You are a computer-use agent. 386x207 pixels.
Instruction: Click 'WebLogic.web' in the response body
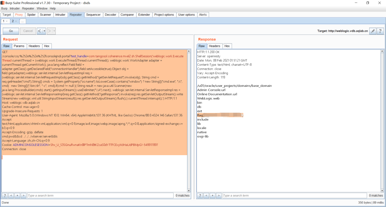(x=208, y=98)
